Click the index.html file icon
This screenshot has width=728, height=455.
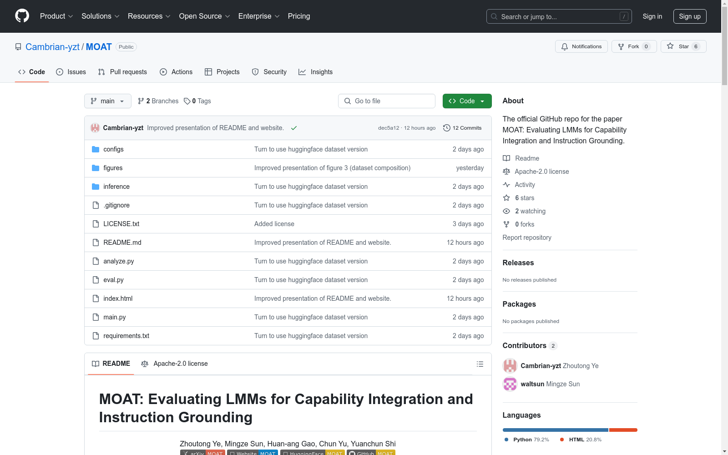point(96,298)
